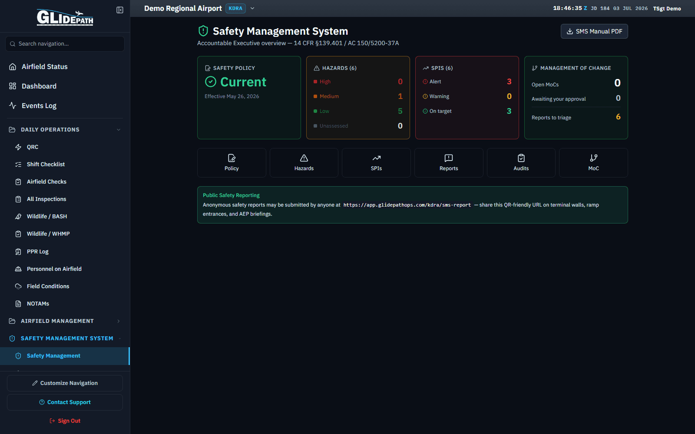Click the Personnel on Airfield hardhat icon
The width and height of the screenshot is (695, 434).
(18, 269)
